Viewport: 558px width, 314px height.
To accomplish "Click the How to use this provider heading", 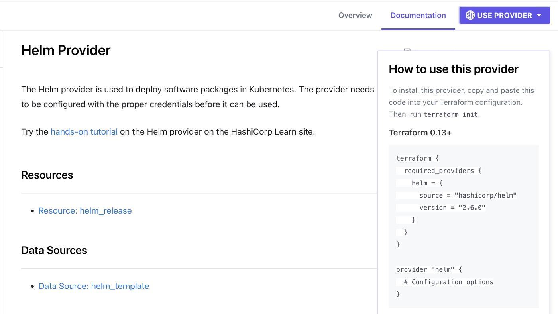I will (x=453, y=69).
